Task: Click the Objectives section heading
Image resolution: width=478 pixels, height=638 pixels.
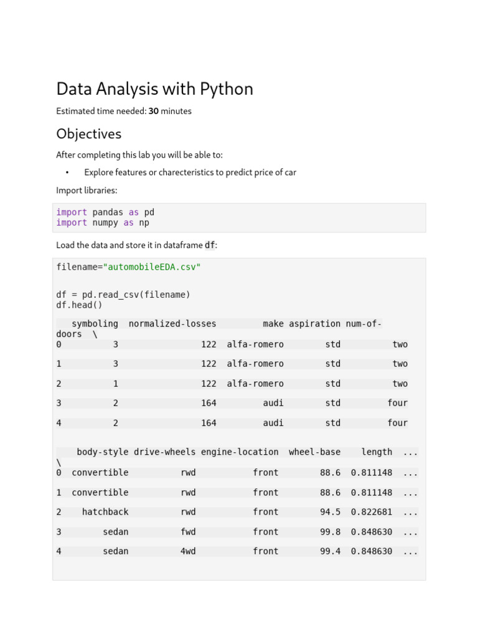Action: tap(88, 134)
